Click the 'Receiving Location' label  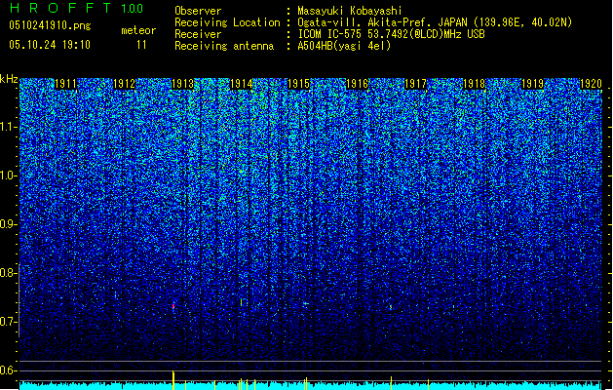(x=227, y=22)
